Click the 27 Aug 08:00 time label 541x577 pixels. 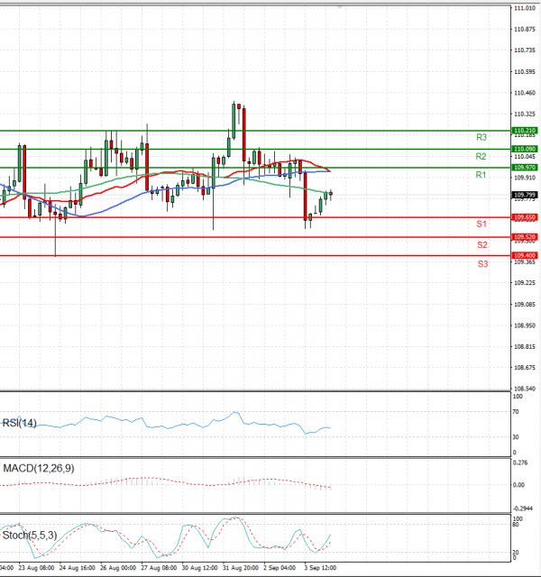159,568
